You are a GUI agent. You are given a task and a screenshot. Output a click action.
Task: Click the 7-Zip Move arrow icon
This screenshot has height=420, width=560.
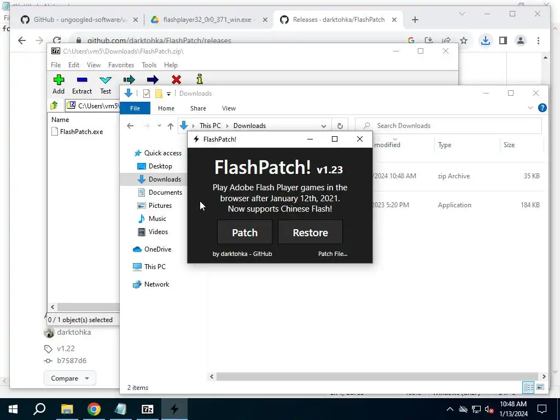tap(153, 80)
